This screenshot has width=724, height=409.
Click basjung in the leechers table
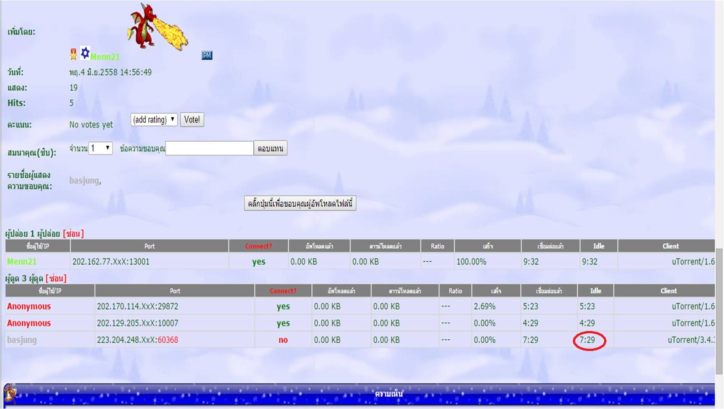tap(22, 340)
